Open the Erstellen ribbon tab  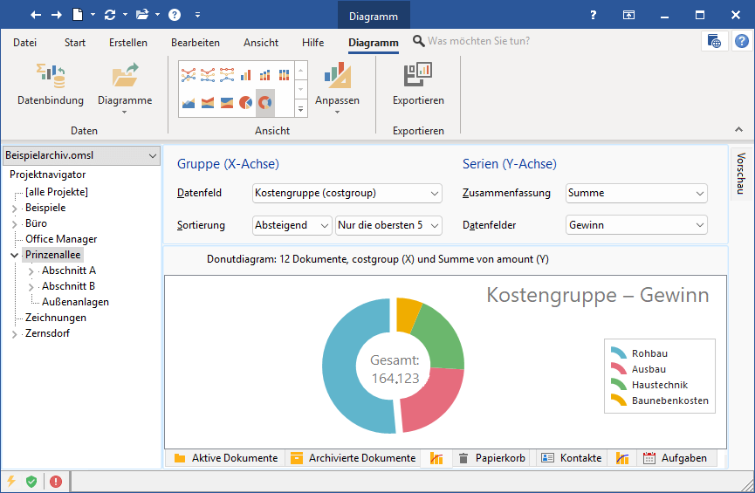click(x=128, y=43)
